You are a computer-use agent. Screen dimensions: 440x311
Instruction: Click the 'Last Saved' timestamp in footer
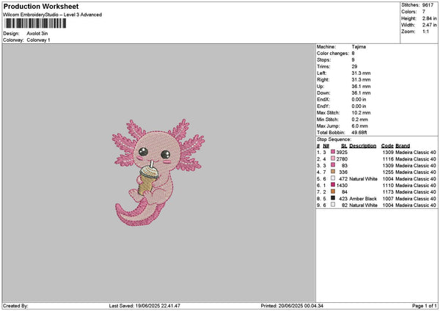[x=144, y=306]
